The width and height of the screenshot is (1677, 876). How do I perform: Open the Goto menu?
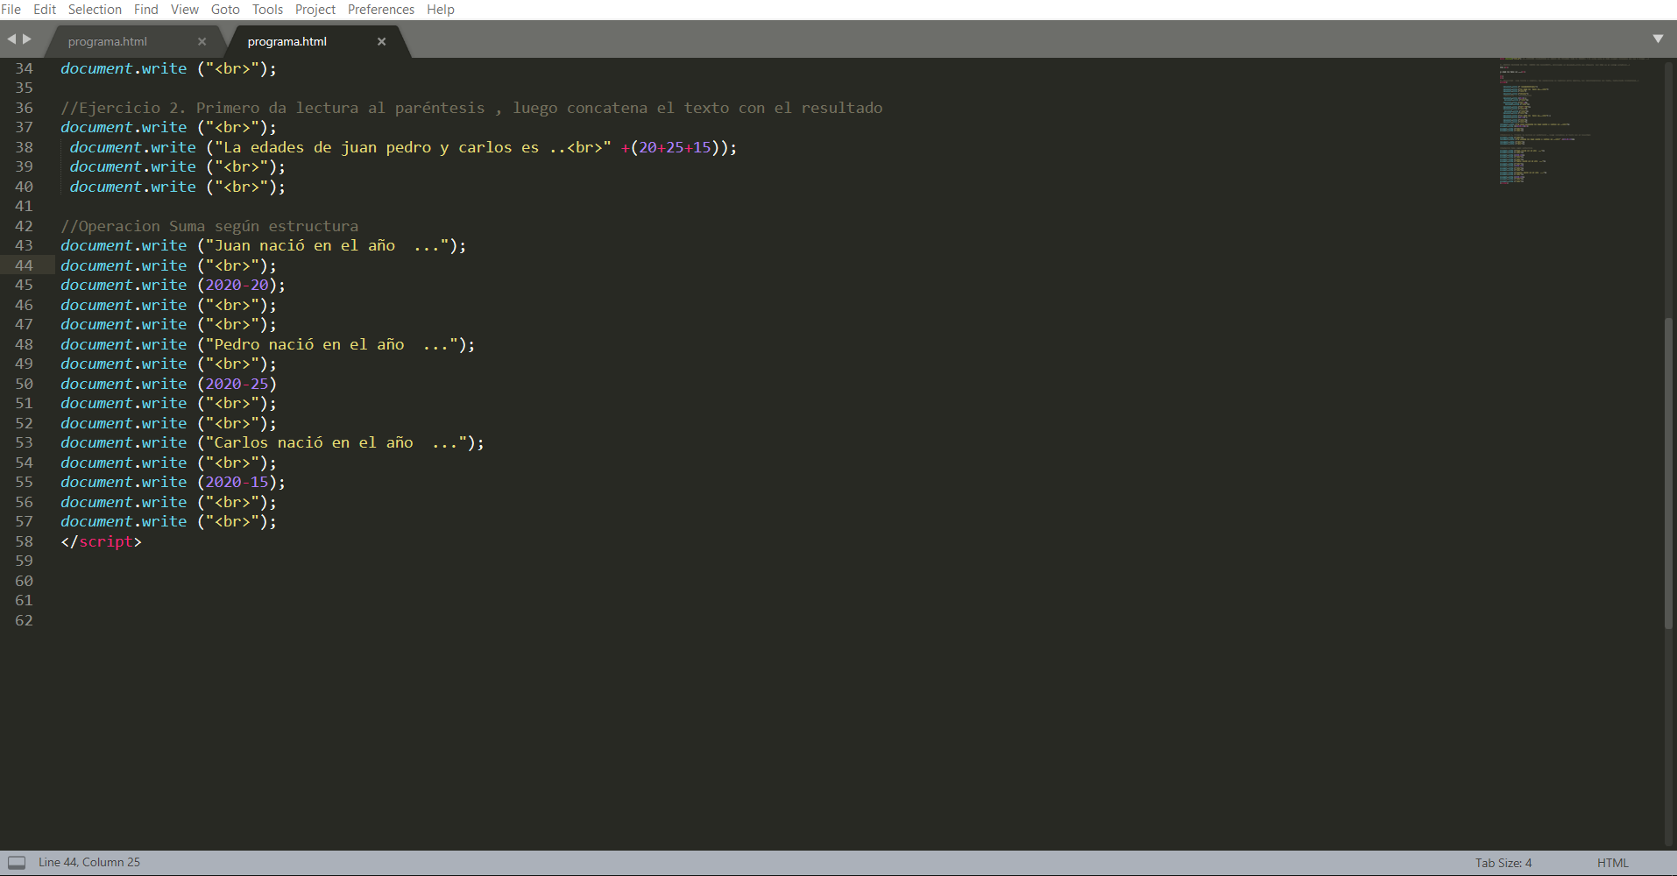coord(225,10)
